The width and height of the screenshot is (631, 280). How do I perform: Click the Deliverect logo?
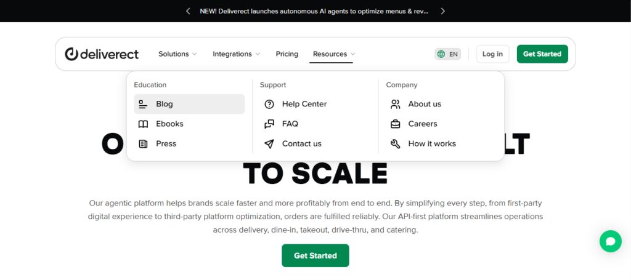click(102, 54)
